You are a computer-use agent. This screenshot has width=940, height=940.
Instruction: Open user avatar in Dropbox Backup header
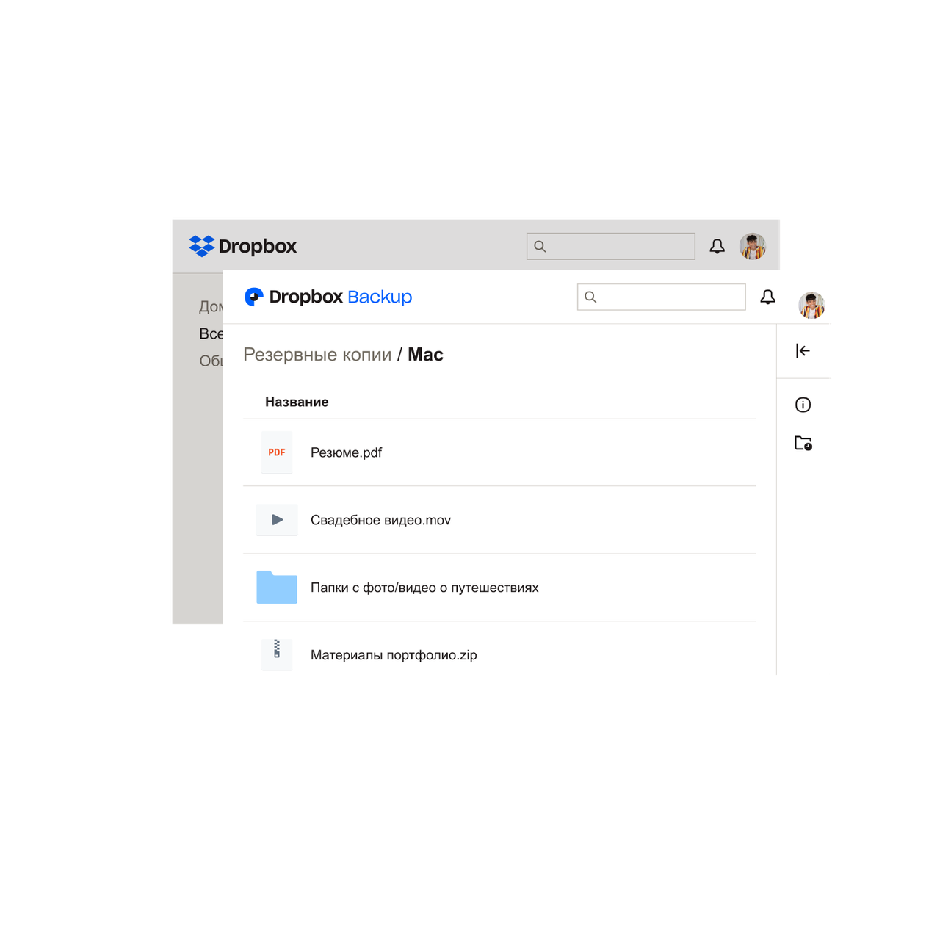coord(811,305)
